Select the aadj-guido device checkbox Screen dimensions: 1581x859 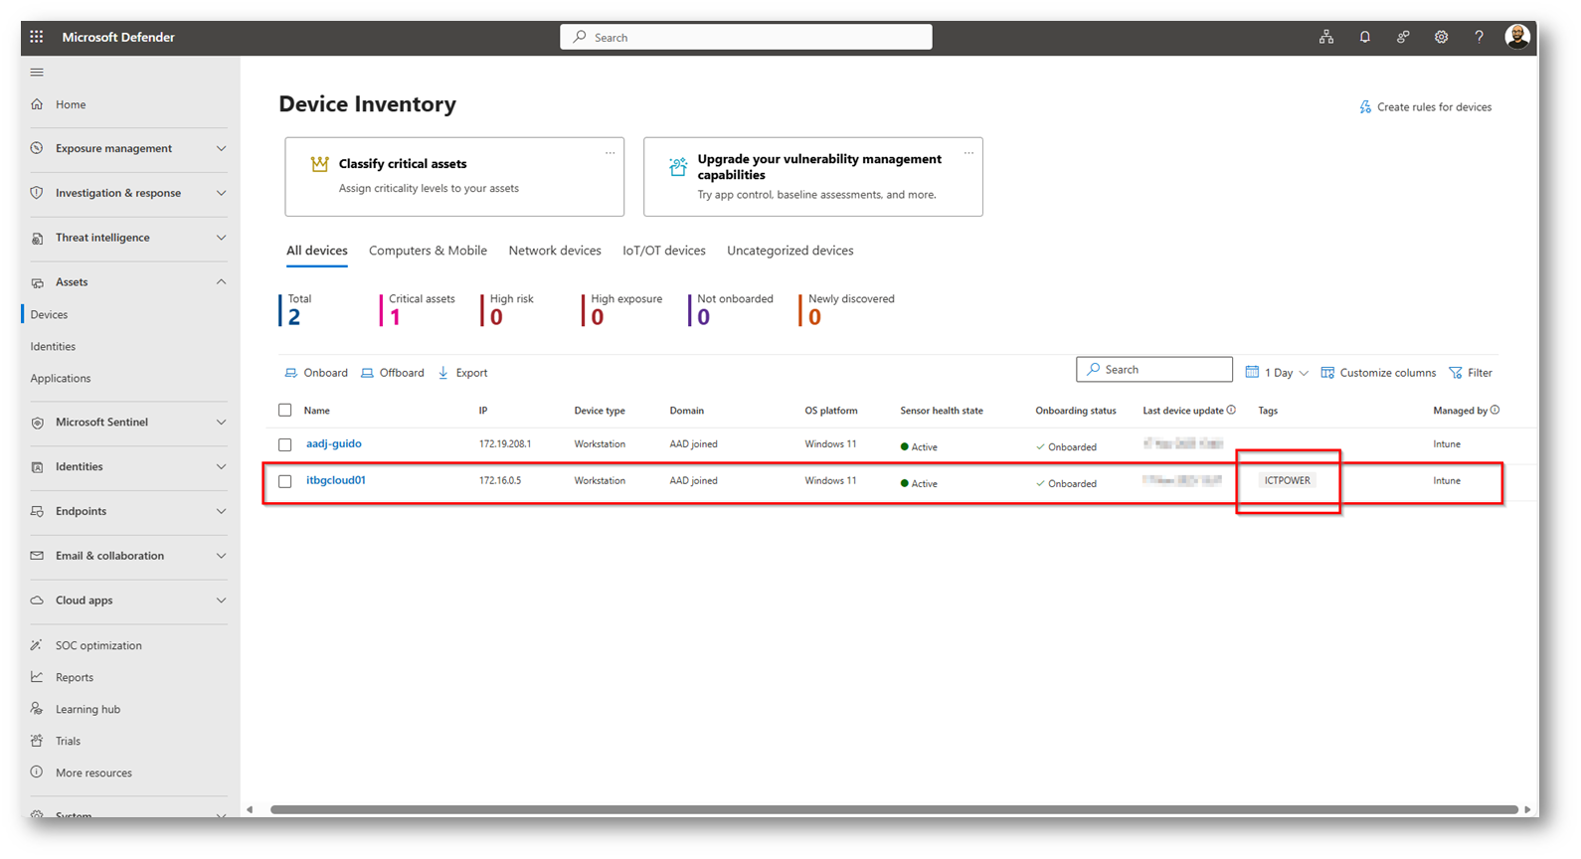[285, 444]
